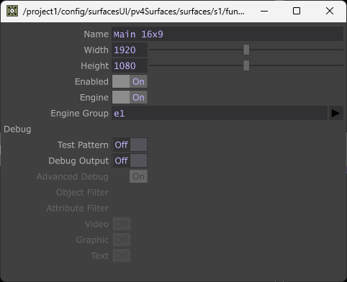Click the Height slider handle

point(246,65)
